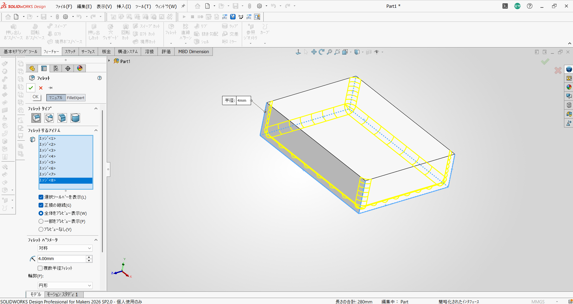Open the 挿入(I) menu
This screenshot has height=304, width=573.
124,6
